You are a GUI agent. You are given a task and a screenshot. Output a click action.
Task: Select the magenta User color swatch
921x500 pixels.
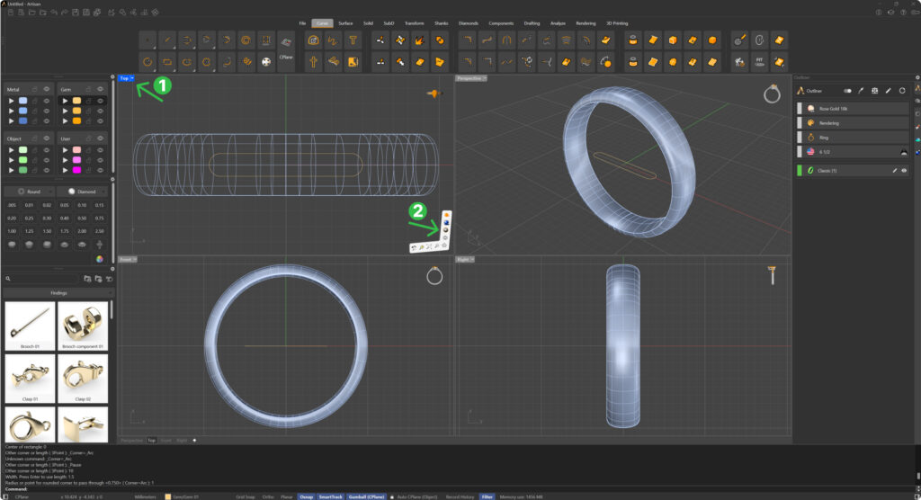(x=76, y=170)
